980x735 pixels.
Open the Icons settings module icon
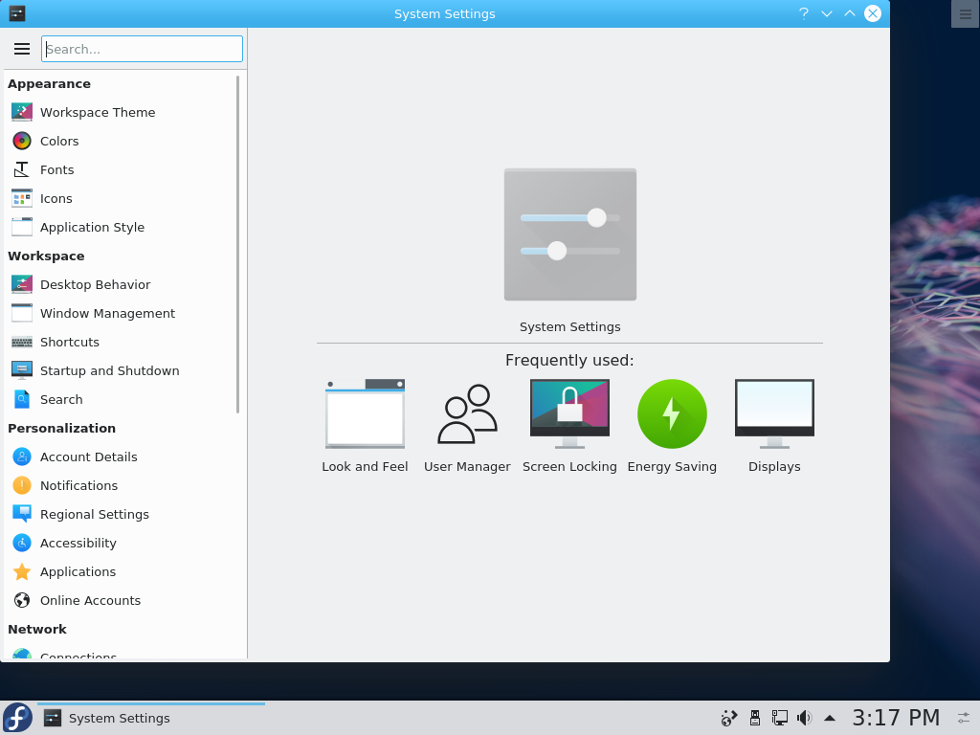(x=22, y=199)
